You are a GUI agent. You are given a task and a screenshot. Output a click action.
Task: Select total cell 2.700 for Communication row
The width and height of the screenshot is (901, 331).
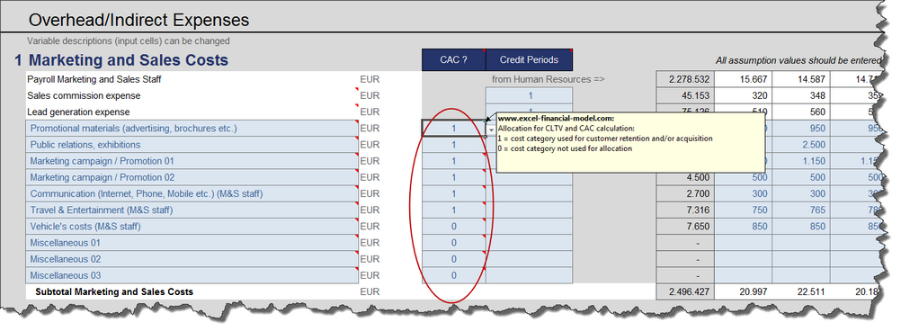(685, 193)
